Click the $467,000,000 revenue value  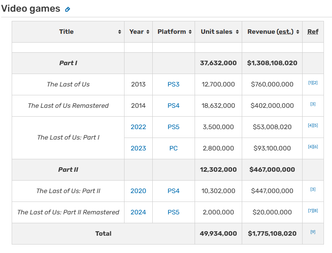(272, 169)
